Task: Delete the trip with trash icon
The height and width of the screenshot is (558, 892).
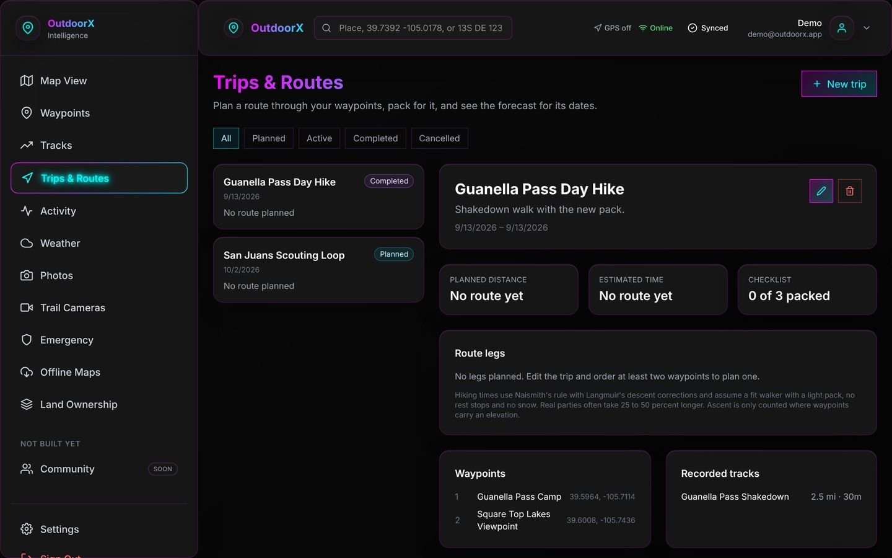Action: (849, 191)
